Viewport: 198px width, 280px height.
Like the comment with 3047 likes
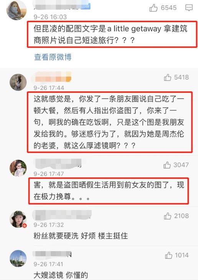(x=167, y=165)
